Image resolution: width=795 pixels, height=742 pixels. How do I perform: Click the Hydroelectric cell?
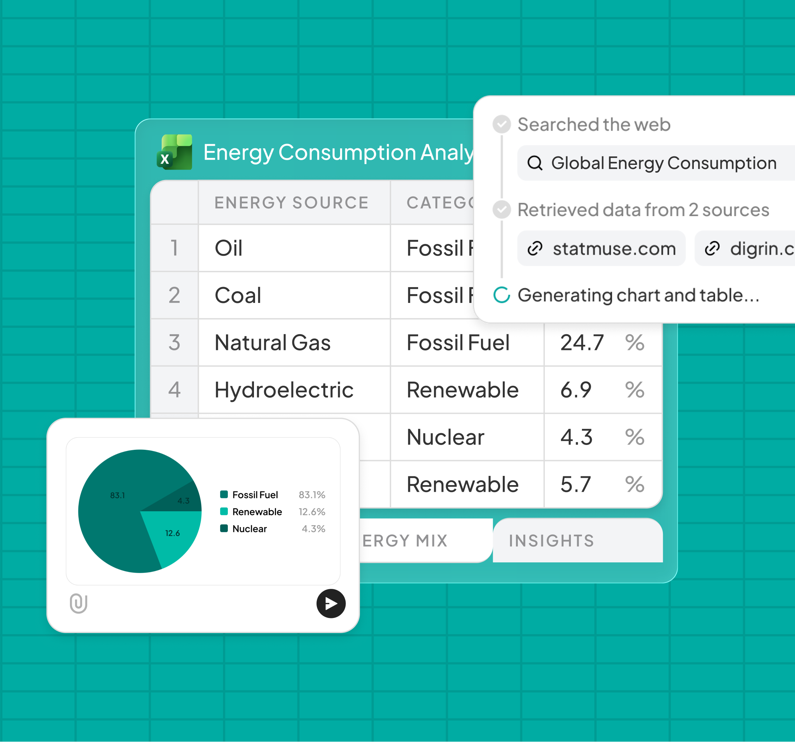pos(284,390)
